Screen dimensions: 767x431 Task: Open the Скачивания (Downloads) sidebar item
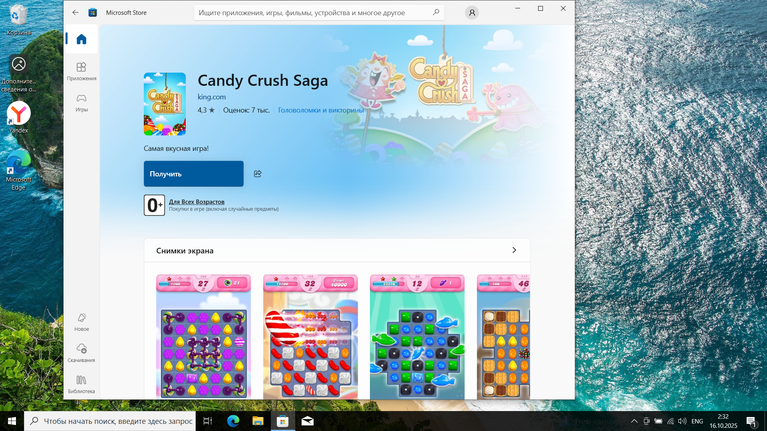[81, 353]
